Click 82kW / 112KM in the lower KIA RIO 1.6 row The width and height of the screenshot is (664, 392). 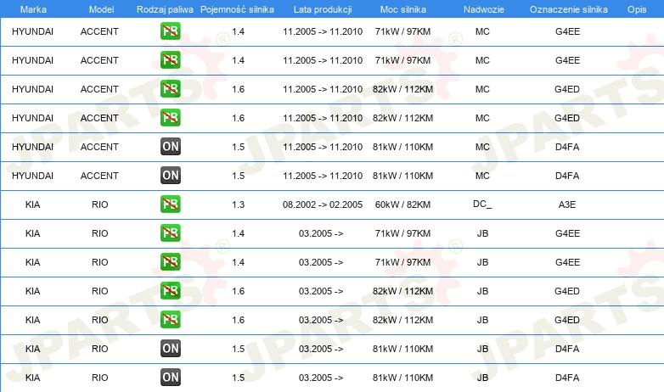click(402, 320)
